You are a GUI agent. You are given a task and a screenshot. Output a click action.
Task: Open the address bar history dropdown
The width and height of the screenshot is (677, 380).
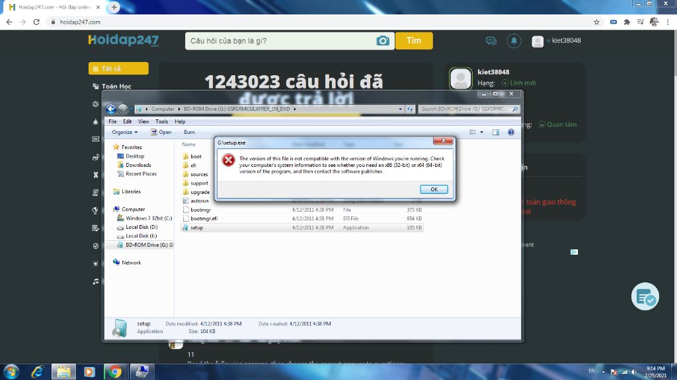(400, 109)
